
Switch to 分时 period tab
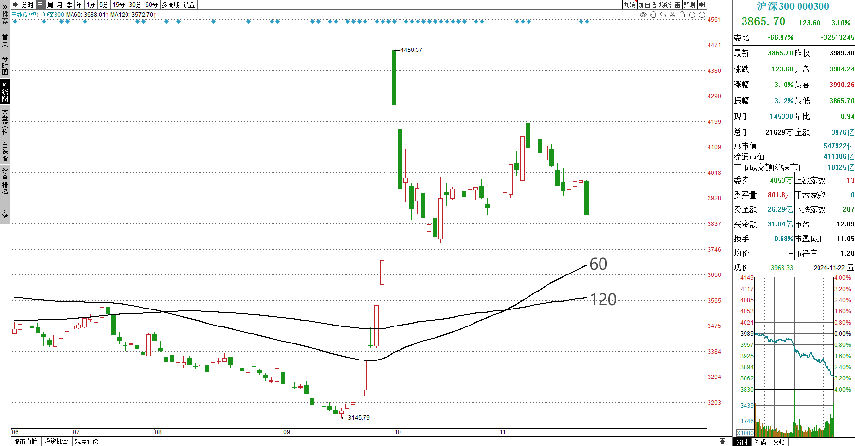point(28,5)
